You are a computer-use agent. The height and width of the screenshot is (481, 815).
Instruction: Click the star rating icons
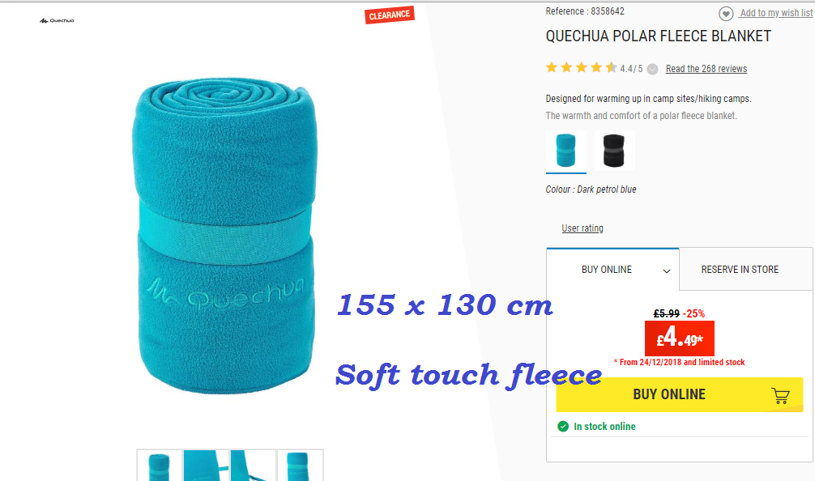(x=581, y=67)
